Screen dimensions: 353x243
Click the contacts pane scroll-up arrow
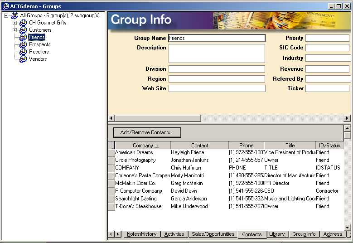pos(347,128)
